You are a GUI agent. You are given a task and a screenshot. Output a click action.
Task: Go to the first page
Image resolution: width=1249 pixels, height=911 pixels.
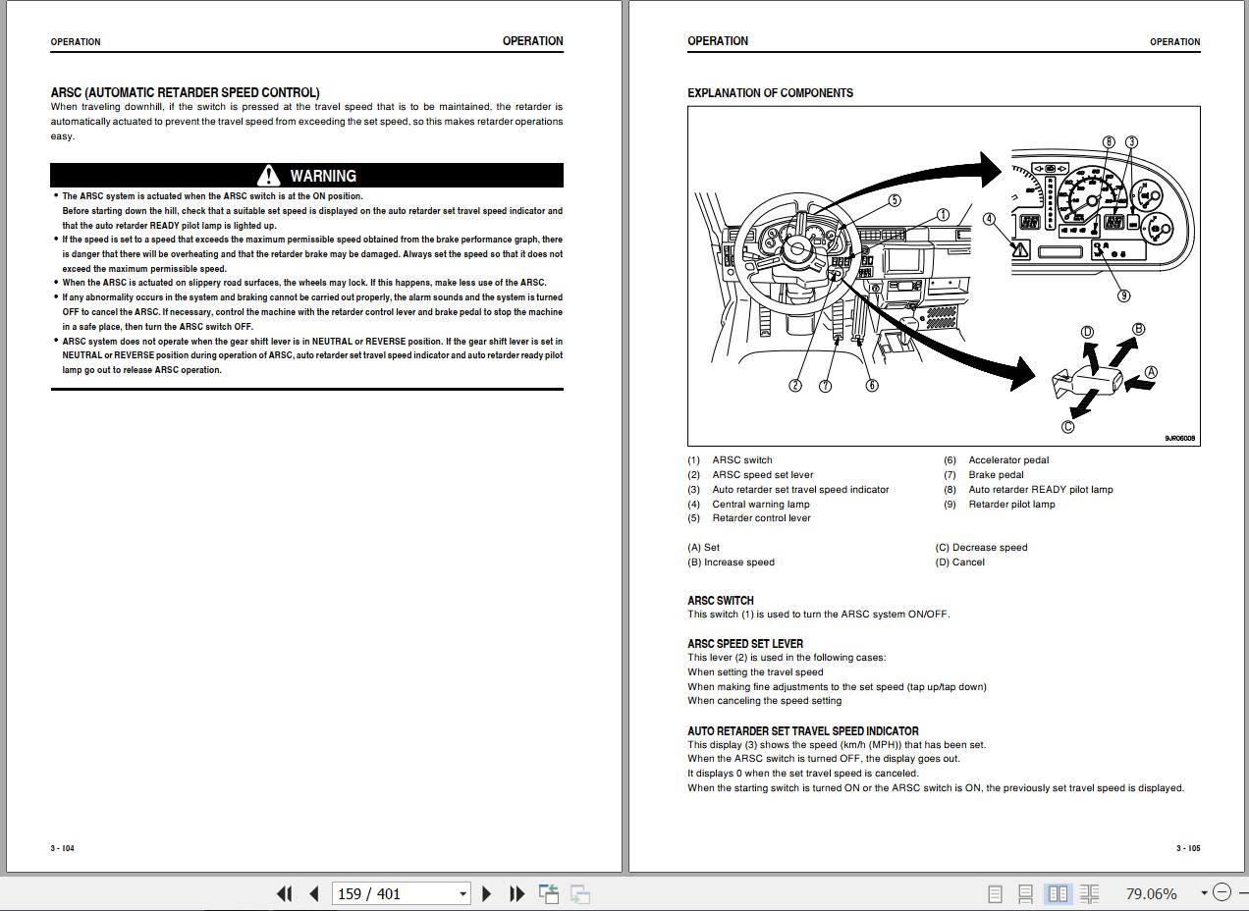(x=285, y=893)
